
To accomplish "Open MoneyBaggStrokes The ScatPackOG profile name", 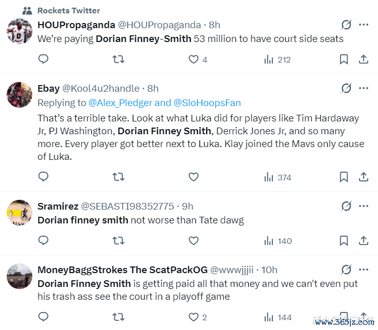I will pos(123,270).
